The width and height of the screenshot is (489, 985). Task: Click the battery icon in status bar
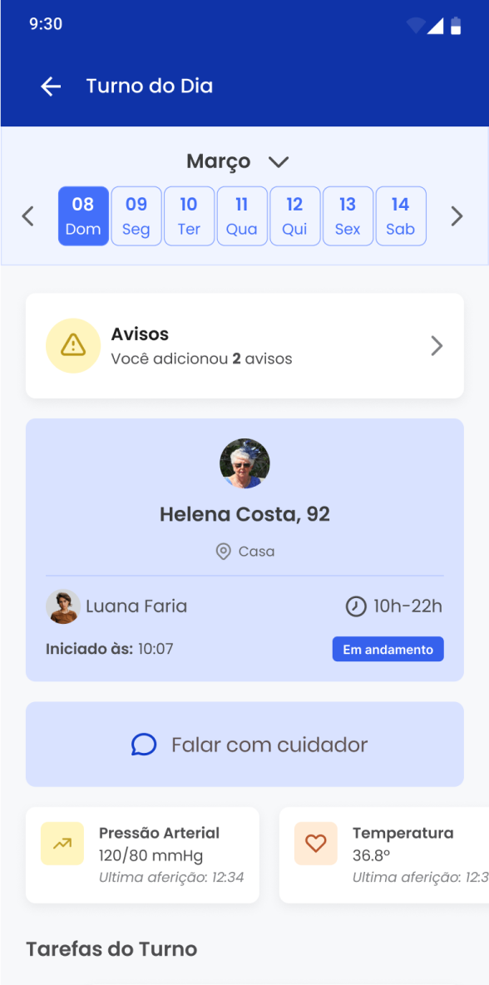[x=456, y=25]
